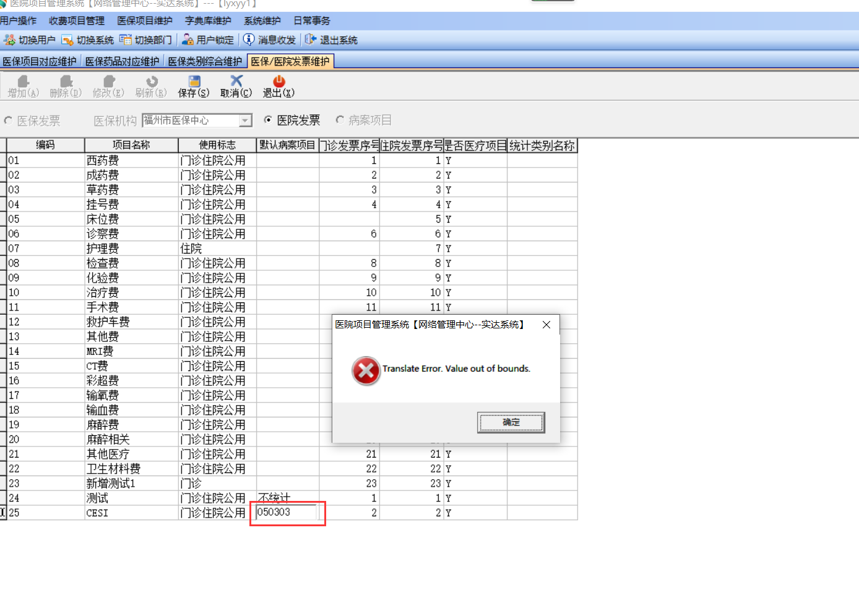859x598 pixels.
Task: Click 确定 in the Translate Error dialog
Action: (511, 422)
